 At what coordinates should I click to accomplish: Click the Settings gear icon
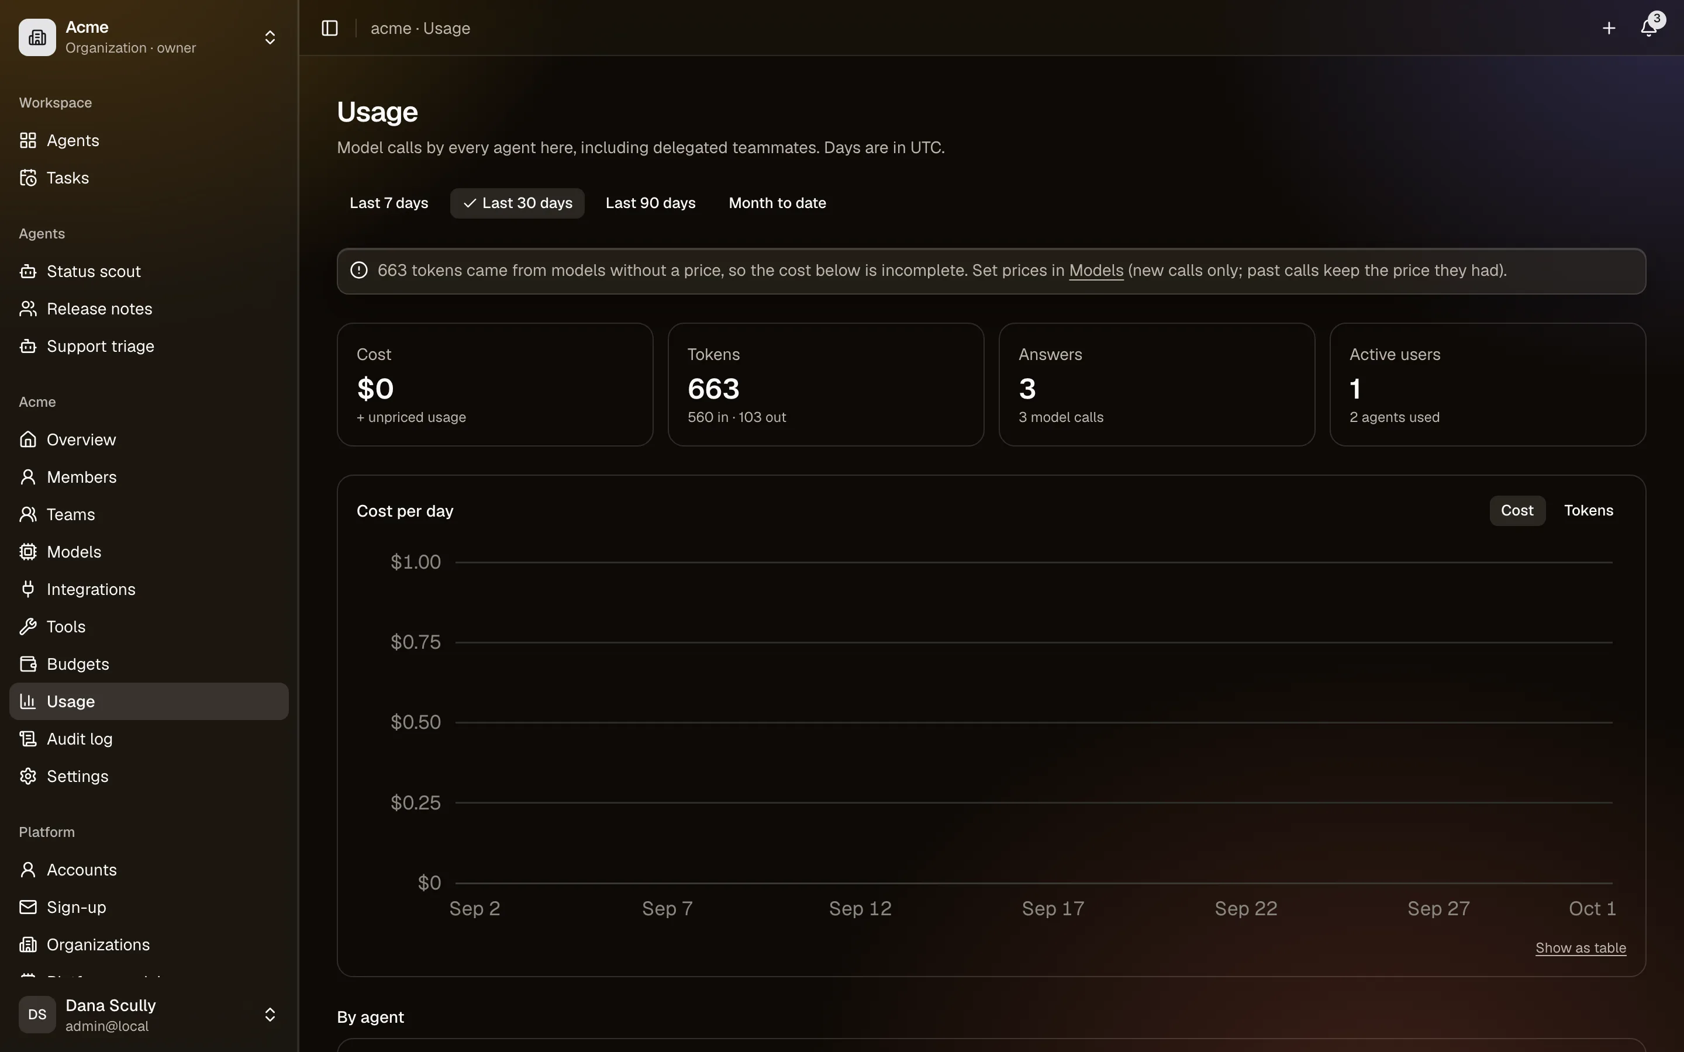tap(28, 777)
